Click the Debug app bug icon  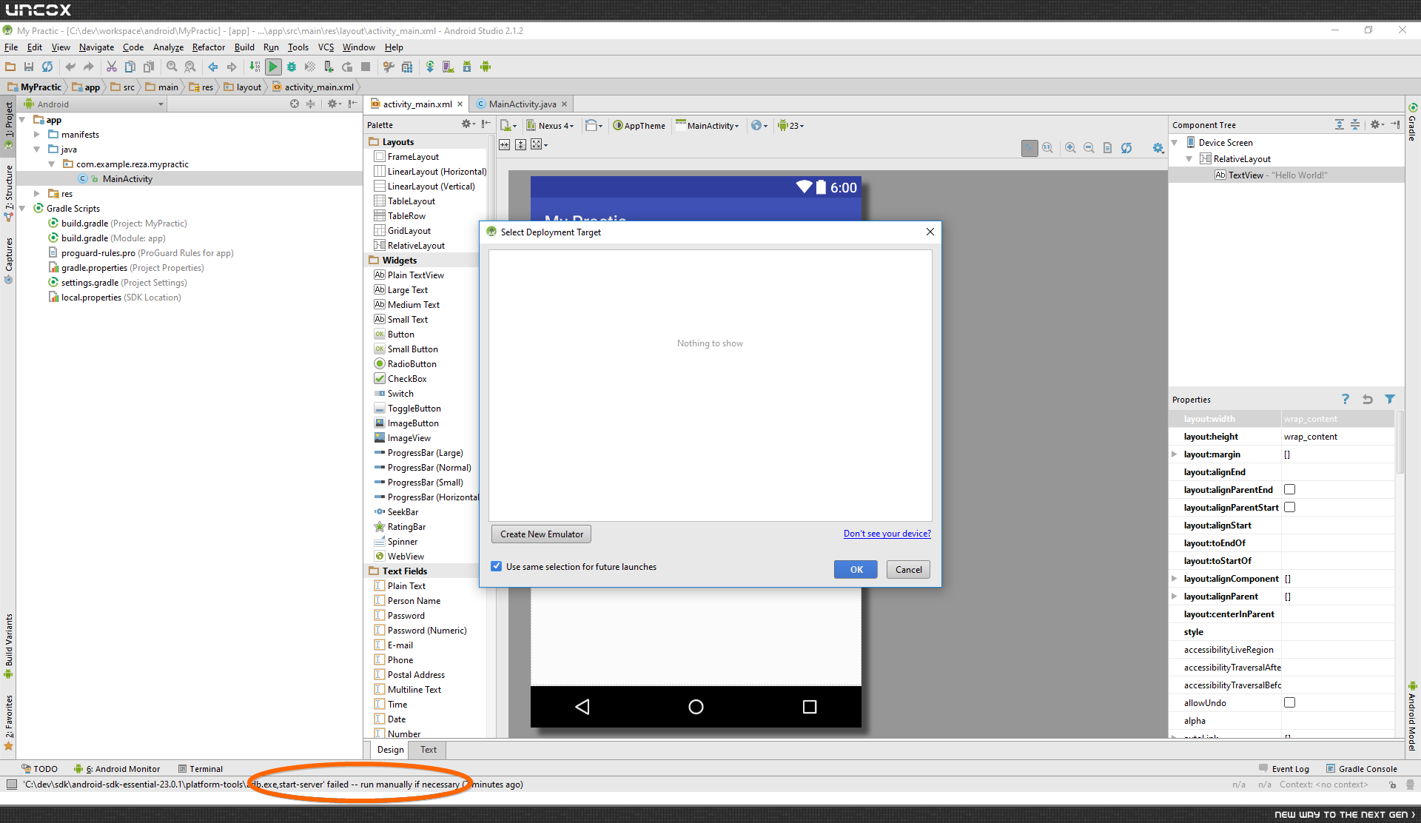[x=292, y=67]
